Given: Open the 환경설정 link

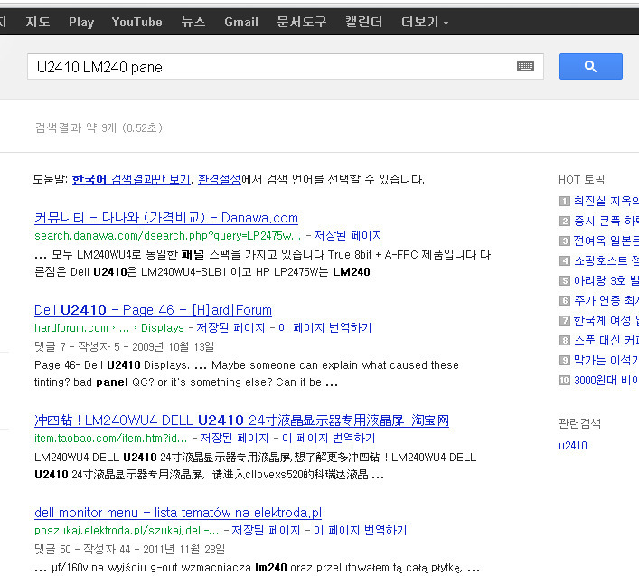Looking at the screenshot, I should click(220, 179).
